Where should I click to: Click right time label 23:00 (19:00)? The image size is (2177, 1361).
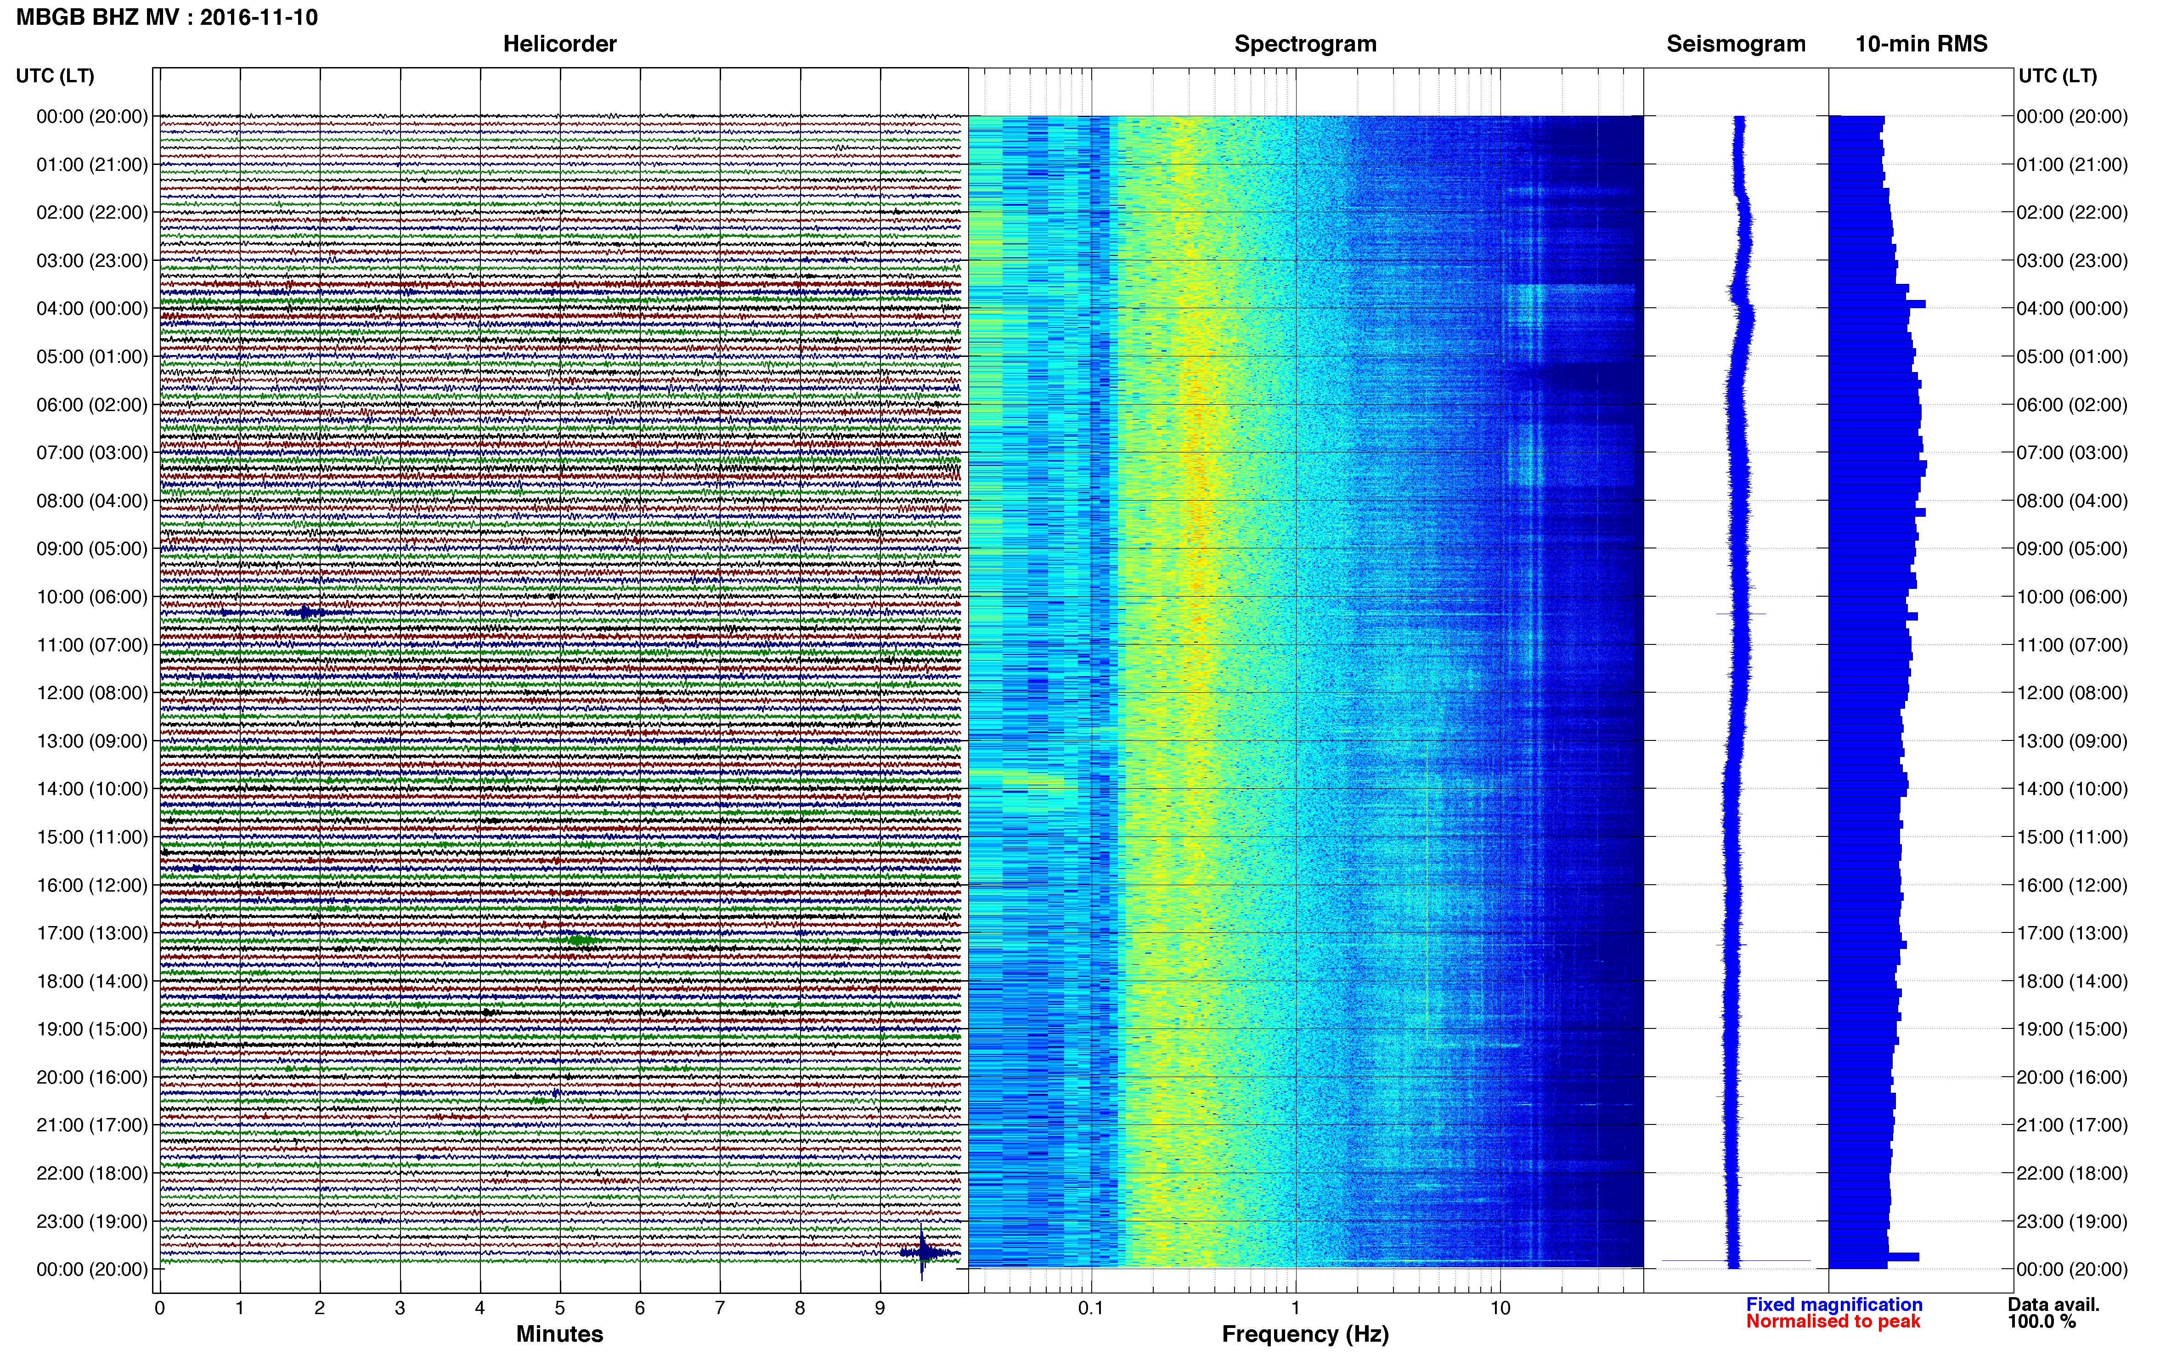point(2072,1221)
